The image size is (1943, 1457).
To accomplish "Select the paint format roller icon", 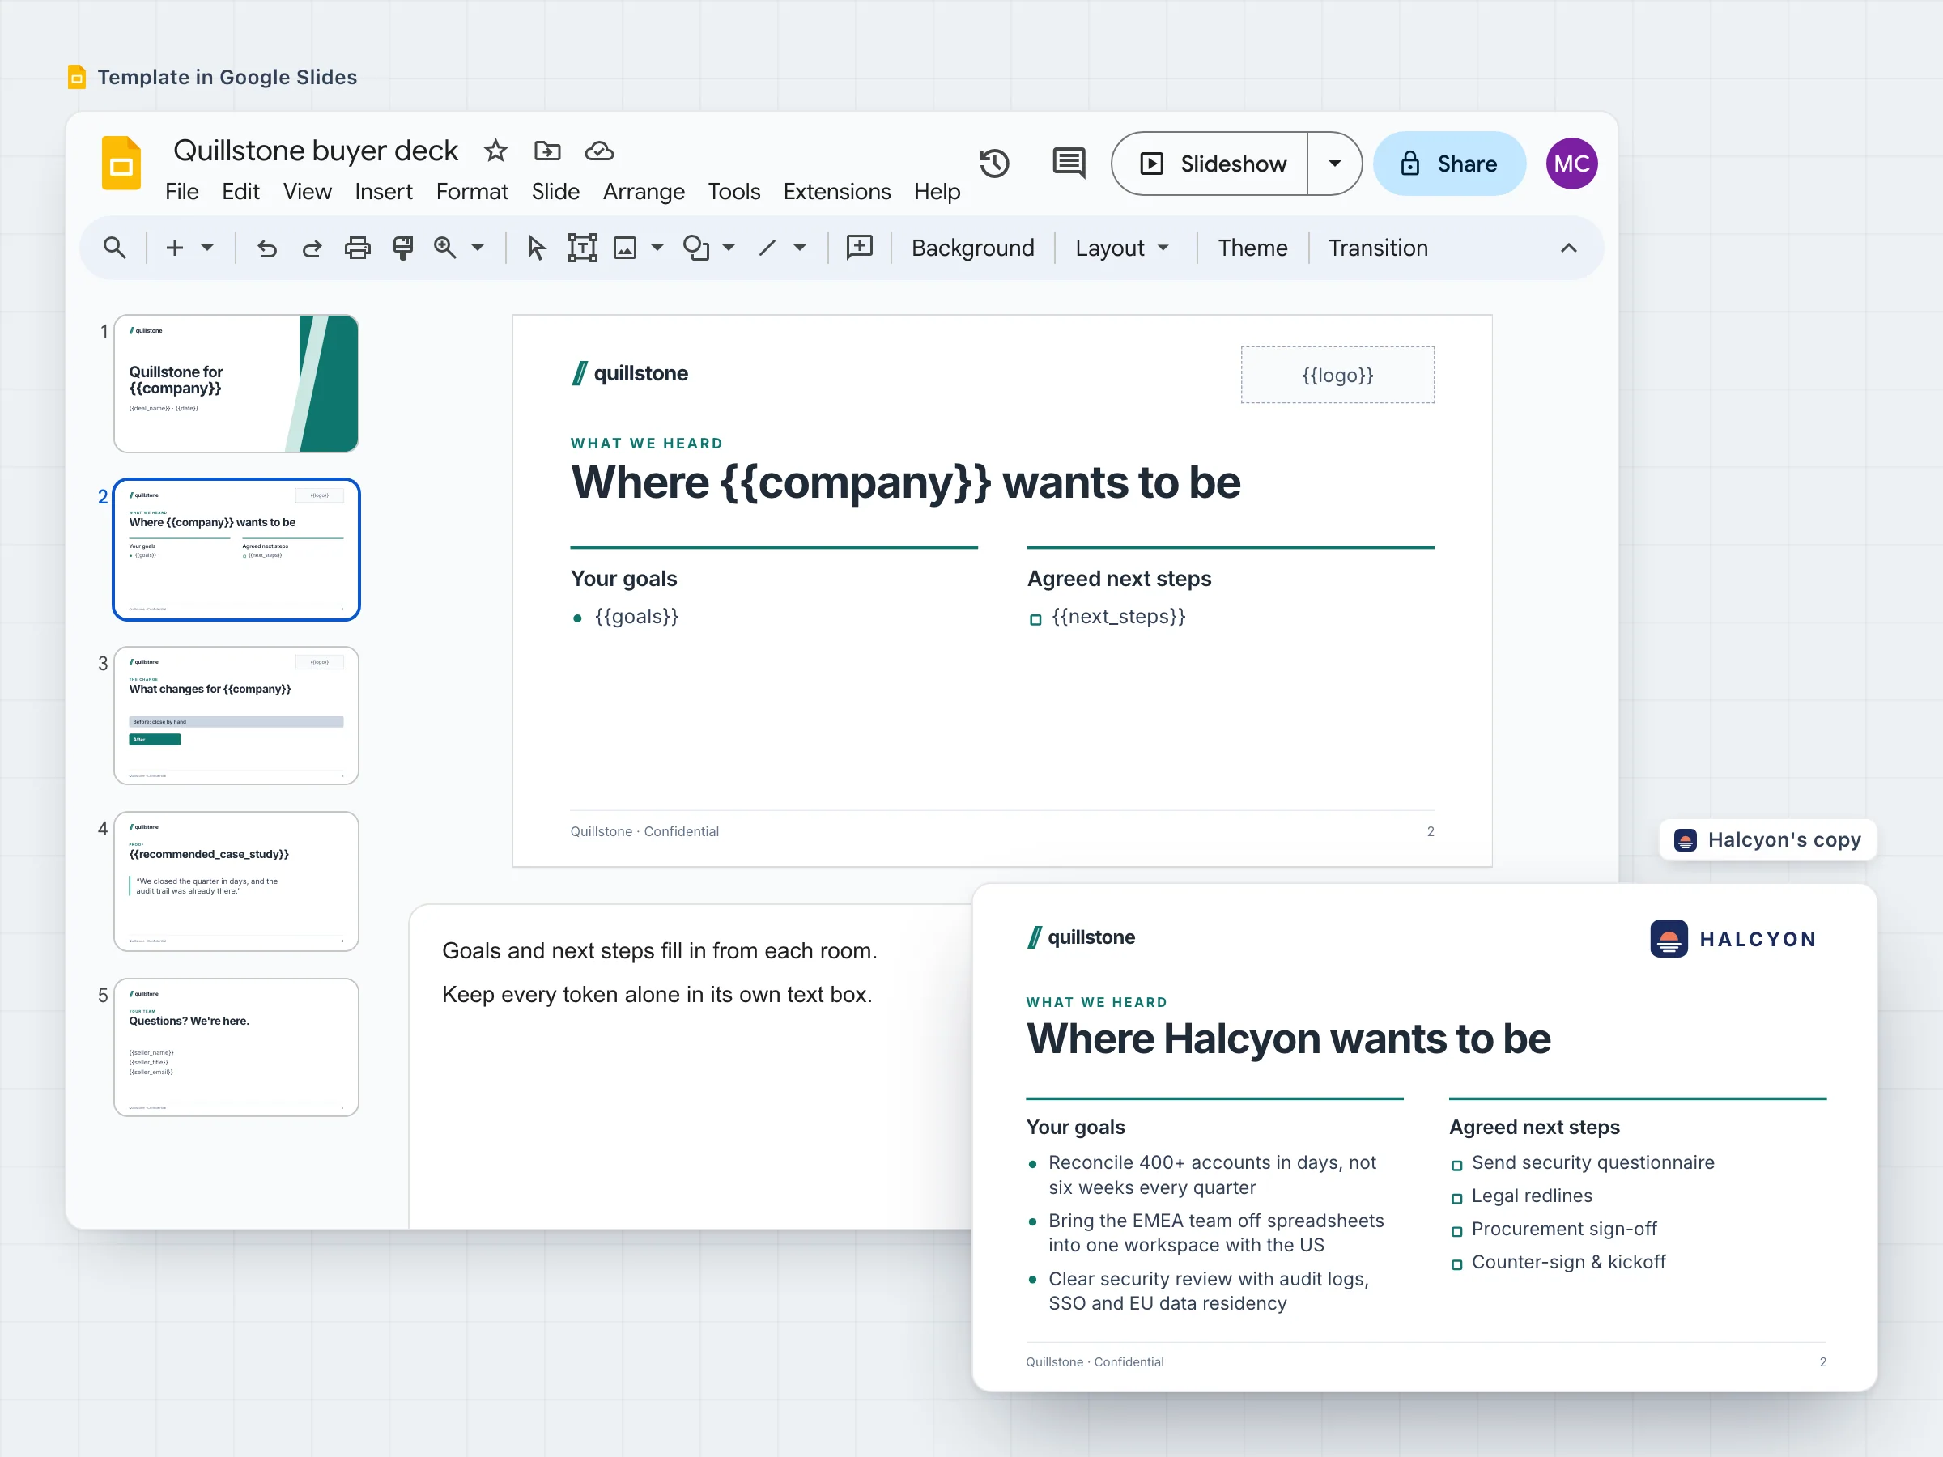I will (x=403, y=248).
